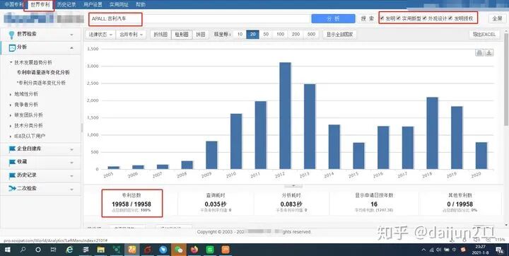This screenshot has height=256, width=509.
Task: Show hidden tray icons arrow
Action: 423,250
